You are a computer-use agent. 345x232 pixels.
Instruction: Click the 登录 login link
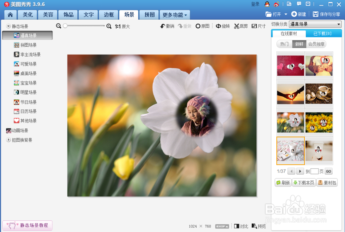pos(255,4)
